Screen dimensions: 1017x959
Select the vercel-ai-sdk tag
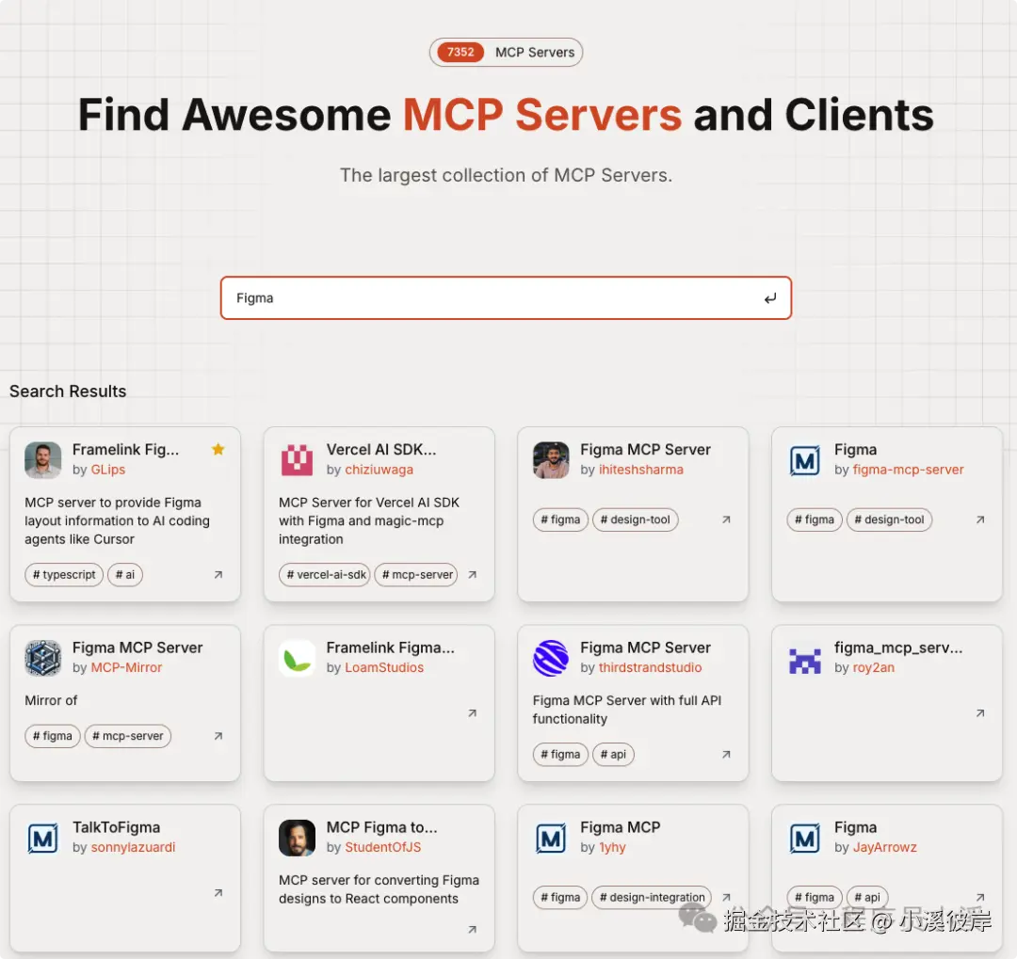(324, 574)
